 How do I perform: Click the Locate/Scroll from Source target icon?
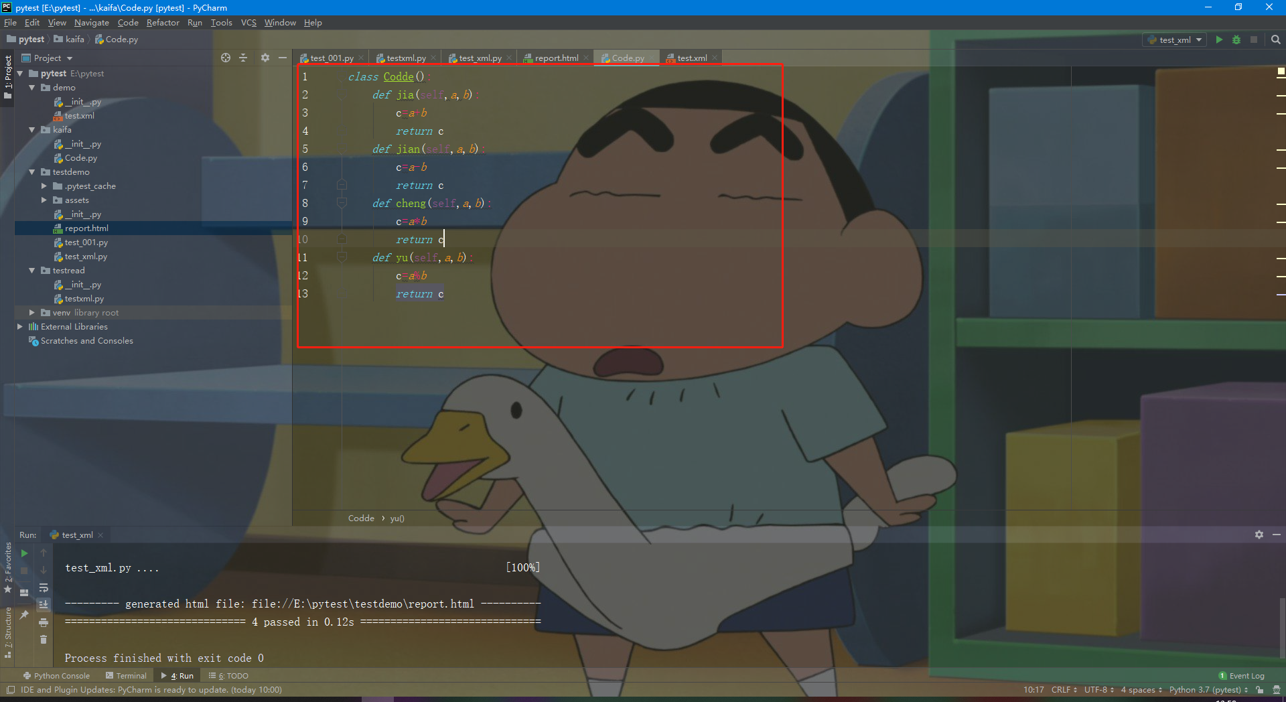226,58
